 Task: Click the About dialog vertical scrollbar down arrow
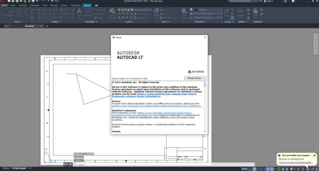pos(205,131)
